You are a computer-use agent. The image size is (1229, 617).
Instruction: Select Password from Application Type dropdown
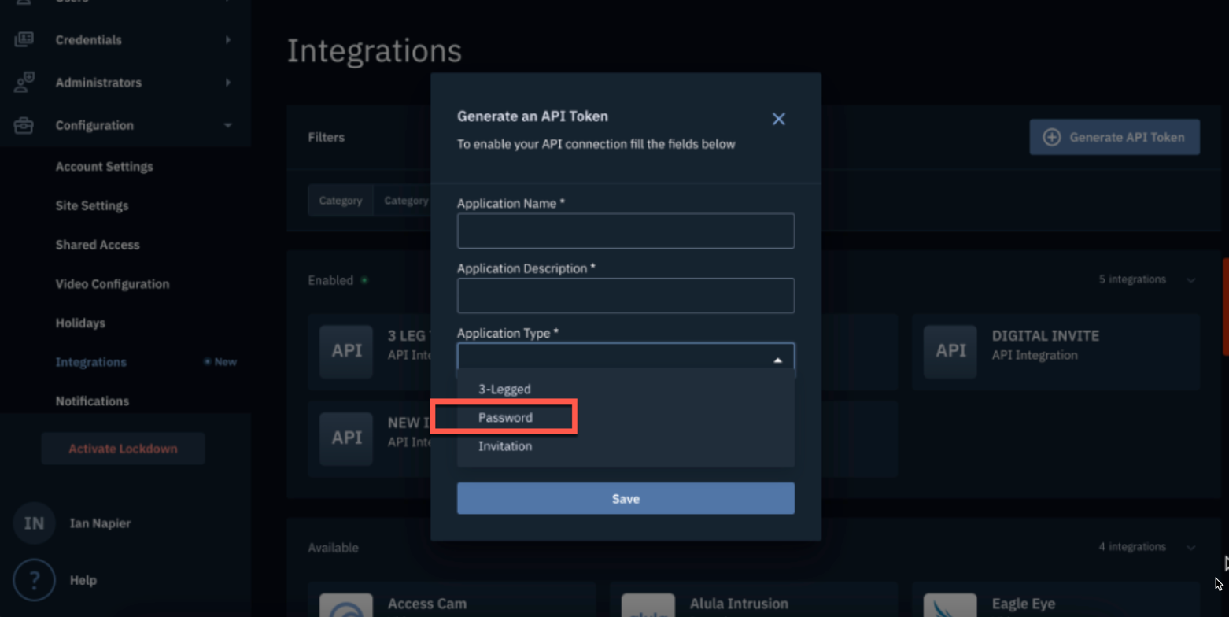[x=505, y=418]
